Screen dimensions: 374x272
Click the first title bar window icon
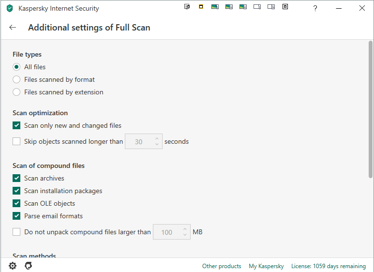click(x=187, y=7)
